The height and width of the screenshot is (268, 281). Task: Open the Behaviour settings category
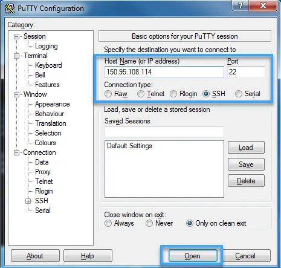pyautogui.click(x=50, y=114)
